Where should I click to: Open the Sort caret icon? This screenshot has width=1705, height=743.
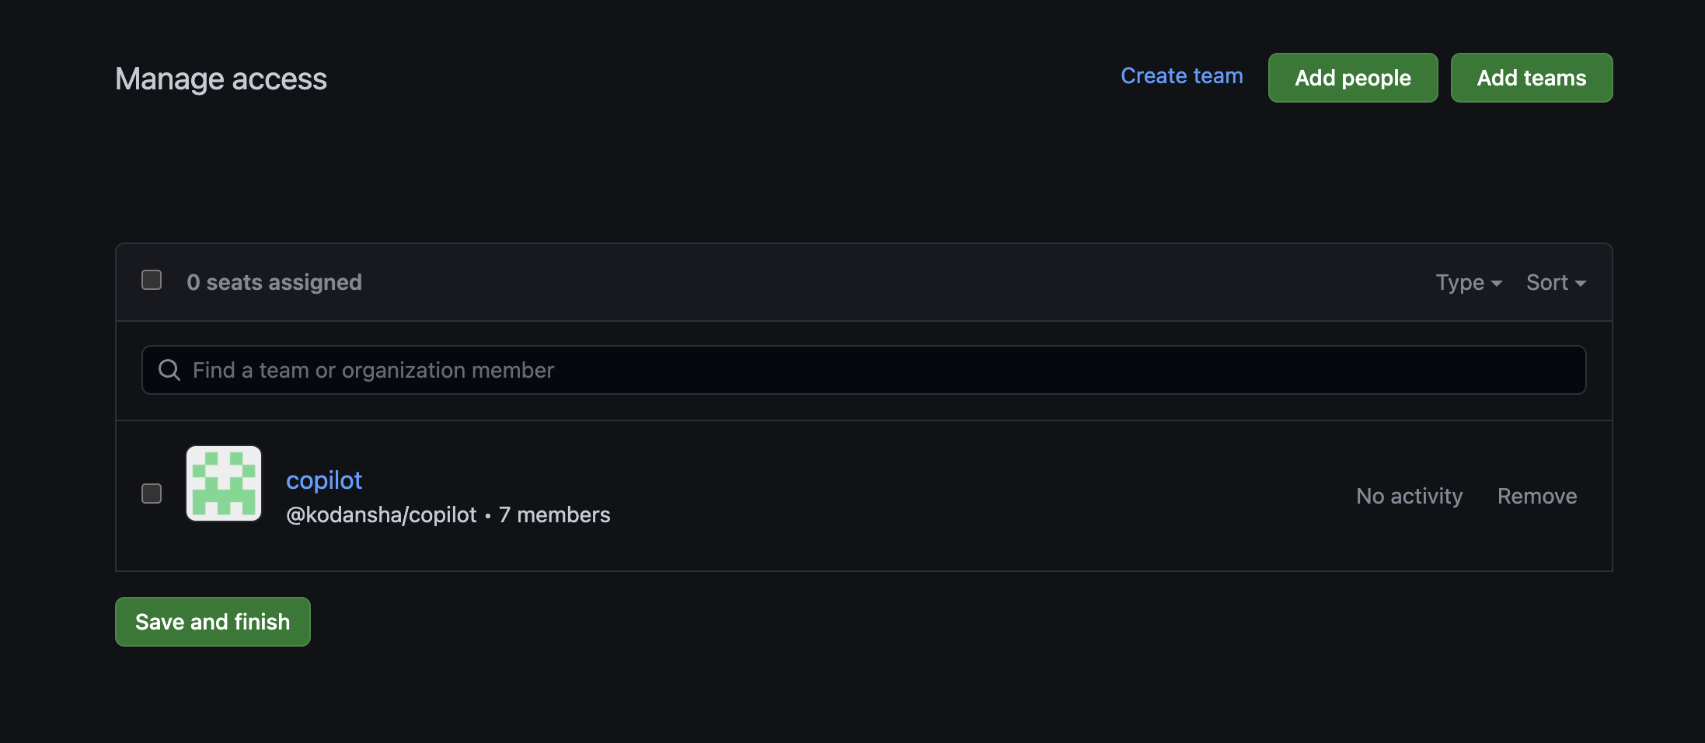[1582, 283]
